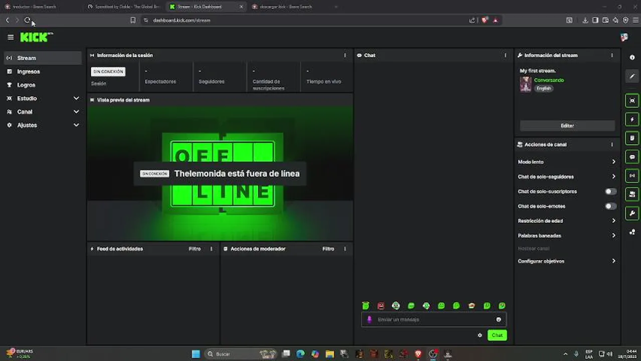The width and height of the screenshot is (641, 361).
Task: Open browser downloads icon
Action: click(585, 20)
